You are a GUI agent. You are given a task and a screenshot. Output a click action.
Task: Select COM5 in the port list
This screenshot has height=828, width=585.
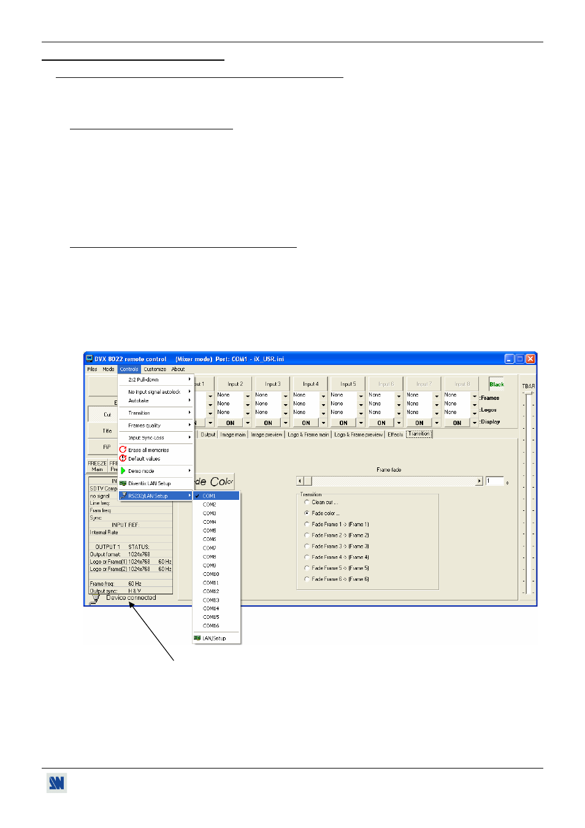(216, 531)
